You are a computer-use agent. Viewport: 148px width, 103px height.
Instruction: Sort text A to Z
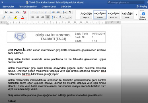tap(64, 12)
